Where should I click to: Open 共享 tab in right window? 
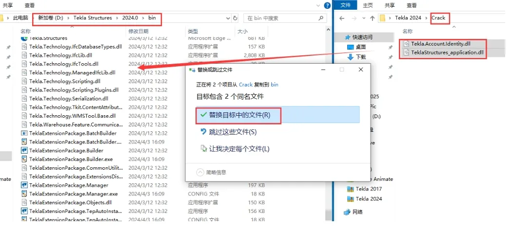tap(390, 5)
